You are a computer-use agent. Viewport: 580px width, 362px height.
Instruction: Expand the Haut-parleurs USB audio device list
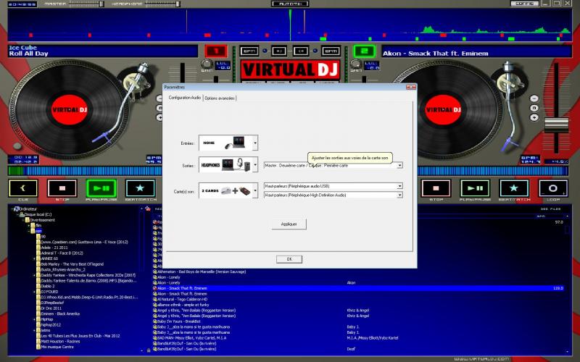click(x=399, y=186)
